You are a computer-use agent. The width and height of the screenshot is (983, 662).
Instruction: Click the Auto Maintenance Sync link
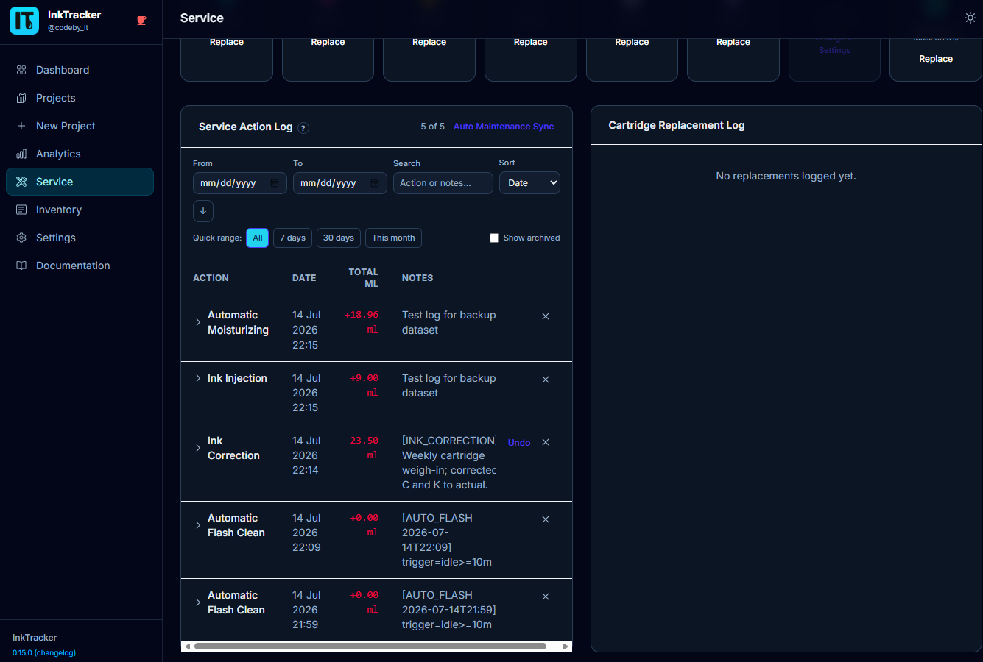click(x=504, y=127)
